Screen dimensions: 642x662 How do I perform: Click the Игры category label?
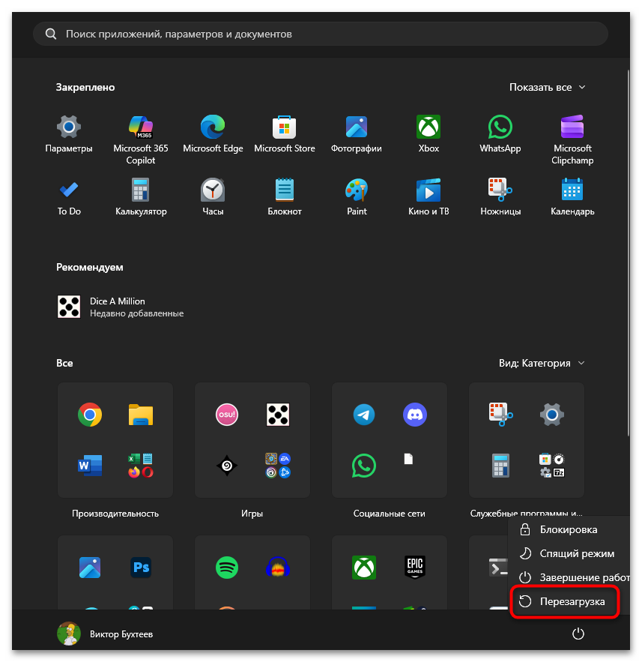click(252, 514)
